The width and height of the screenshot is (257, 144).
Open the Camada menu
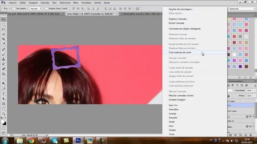[x=45, y=3]
